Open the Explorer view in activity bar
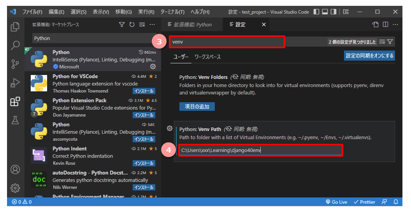Viewport: 411px width, 213px height. pyautogui.click(x=15, y=27)
